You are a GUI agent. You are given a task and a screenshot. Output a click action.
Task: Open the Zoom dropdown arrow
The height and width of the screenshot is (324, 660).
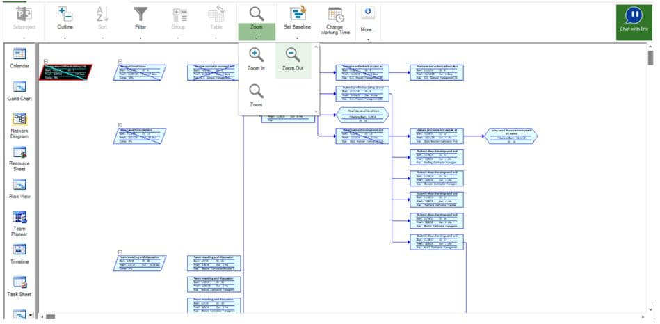257,38
